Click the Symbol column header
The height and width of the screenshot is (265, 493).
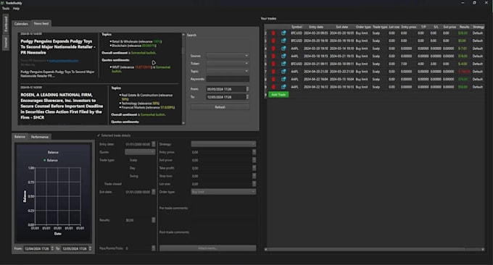click(297, 27)
